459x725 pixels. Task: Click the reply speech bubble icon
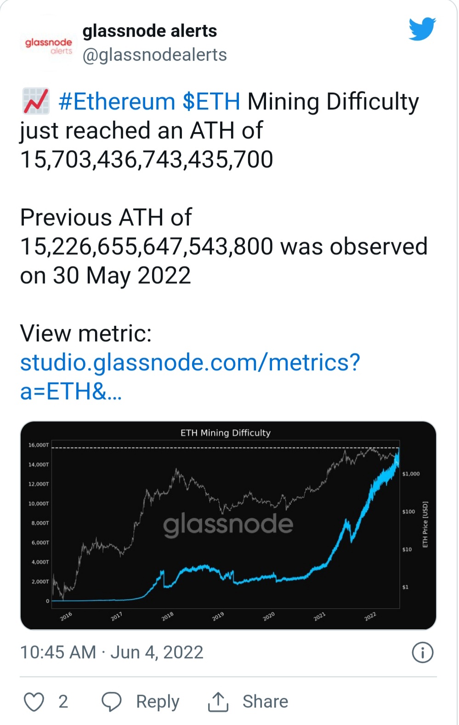(112, 702)
